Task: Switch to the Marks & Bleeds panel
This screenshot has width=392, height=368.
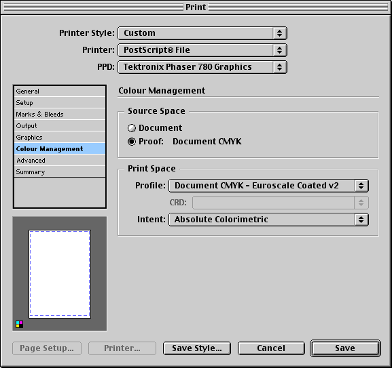Action: (60, 114)
